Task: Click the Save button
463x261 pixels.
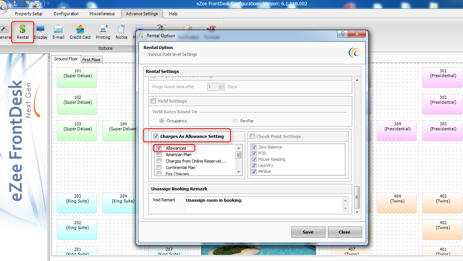Action: tap(308, 232)
